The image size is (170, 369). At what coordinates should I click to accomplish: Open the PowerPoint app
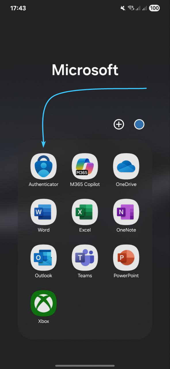coord(126,258)
